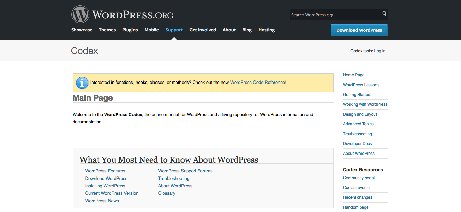Open the Themes menu item
Viewport: 461px width, 212px height.
tap(107, 30)
